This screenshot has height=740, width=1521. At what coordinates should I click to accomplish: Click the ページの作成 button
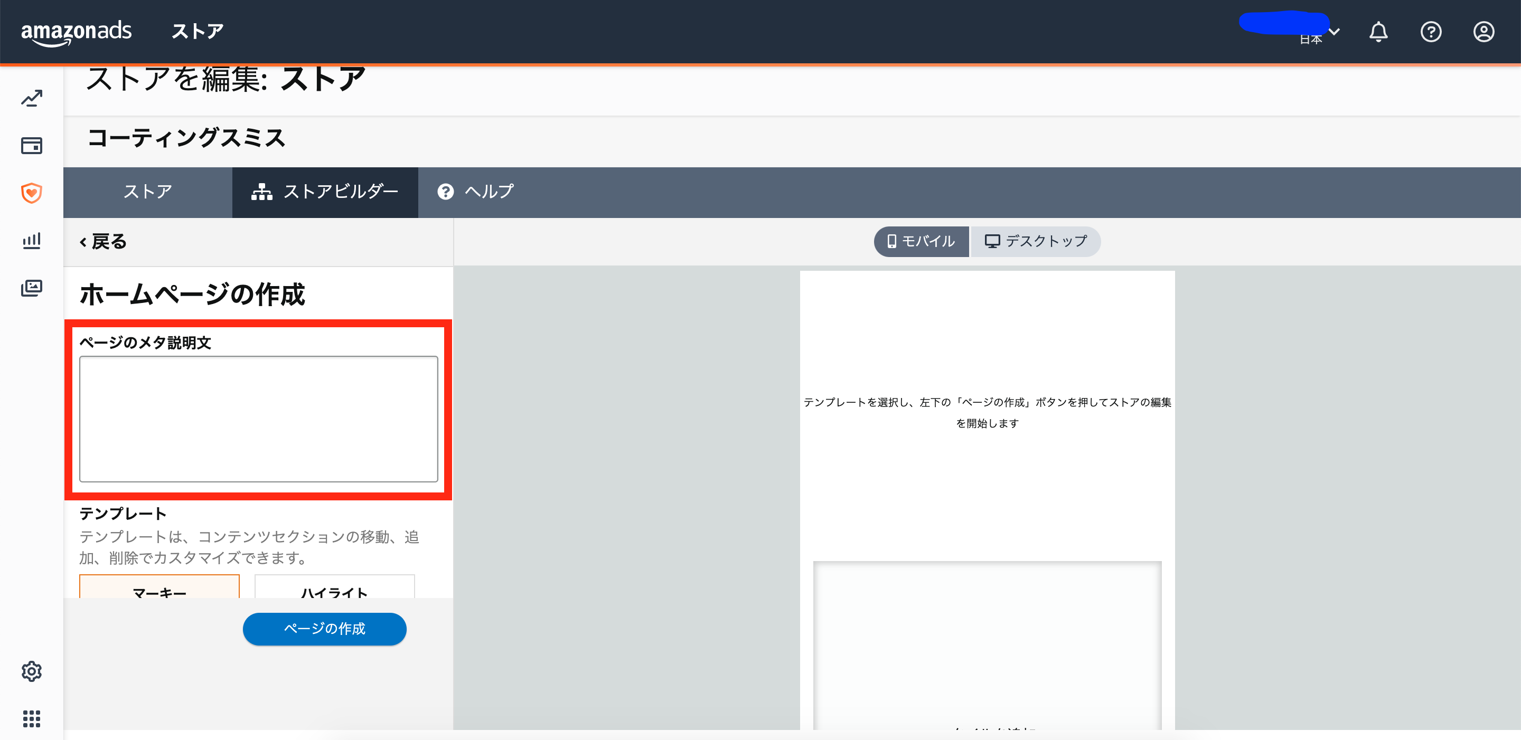324,629
